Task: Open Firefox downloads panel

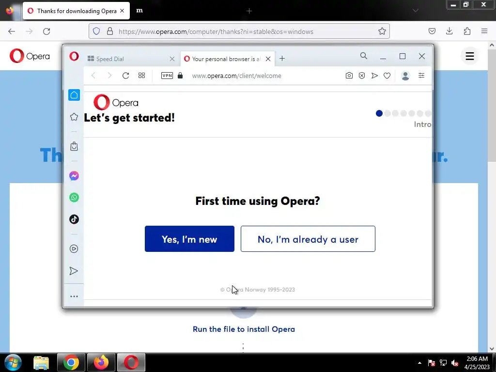Action: click(449, 31)
